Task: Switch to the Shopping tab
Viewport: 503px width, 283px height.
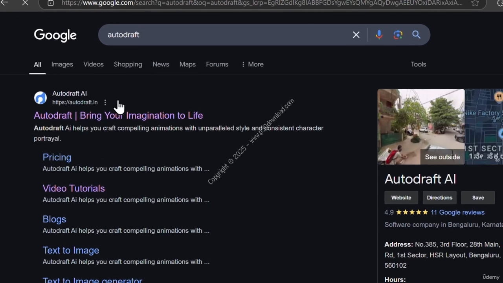Action: click(x=128, y=64)
